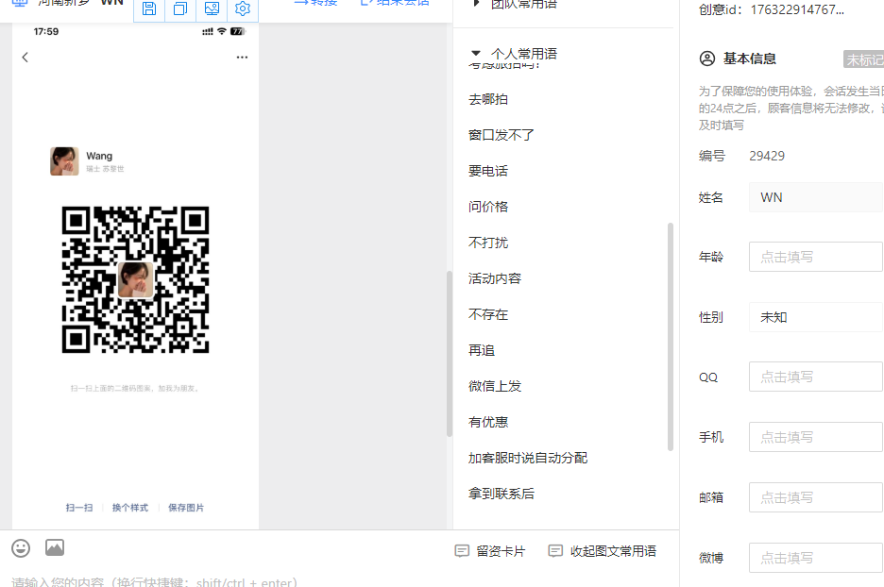884x587 pixels.
Task: Collapse the 个人常用语 section
Action: pyautogui.click(x=515, y=54)
